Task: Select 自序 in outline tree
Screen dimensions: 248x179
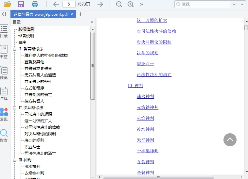Action: [22, 42]
